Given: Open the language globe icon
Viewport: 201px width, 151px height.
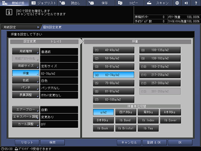Looking at the screenshot, I should point(177,3).
